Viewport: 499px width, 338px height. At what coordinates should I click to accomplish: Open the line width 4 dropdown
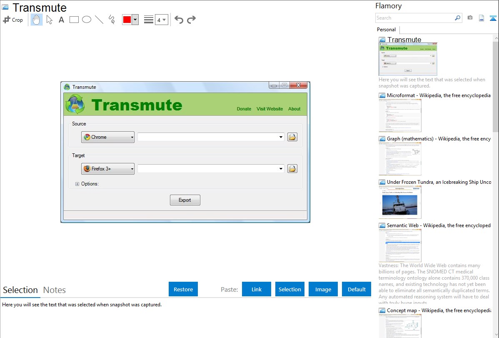tap(161, 20)
